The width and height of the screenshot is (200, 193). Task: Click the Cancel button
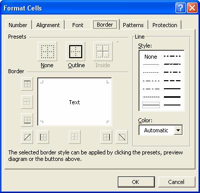coord(176,182)
